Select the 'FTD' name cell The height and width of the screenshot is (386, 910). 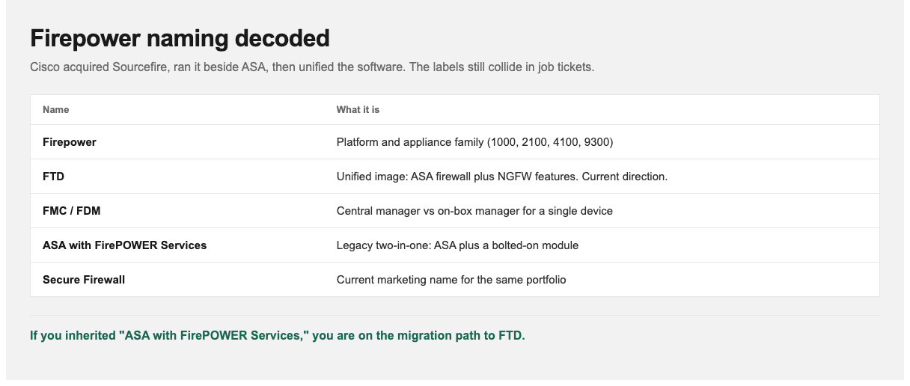[x=54, y=177]
